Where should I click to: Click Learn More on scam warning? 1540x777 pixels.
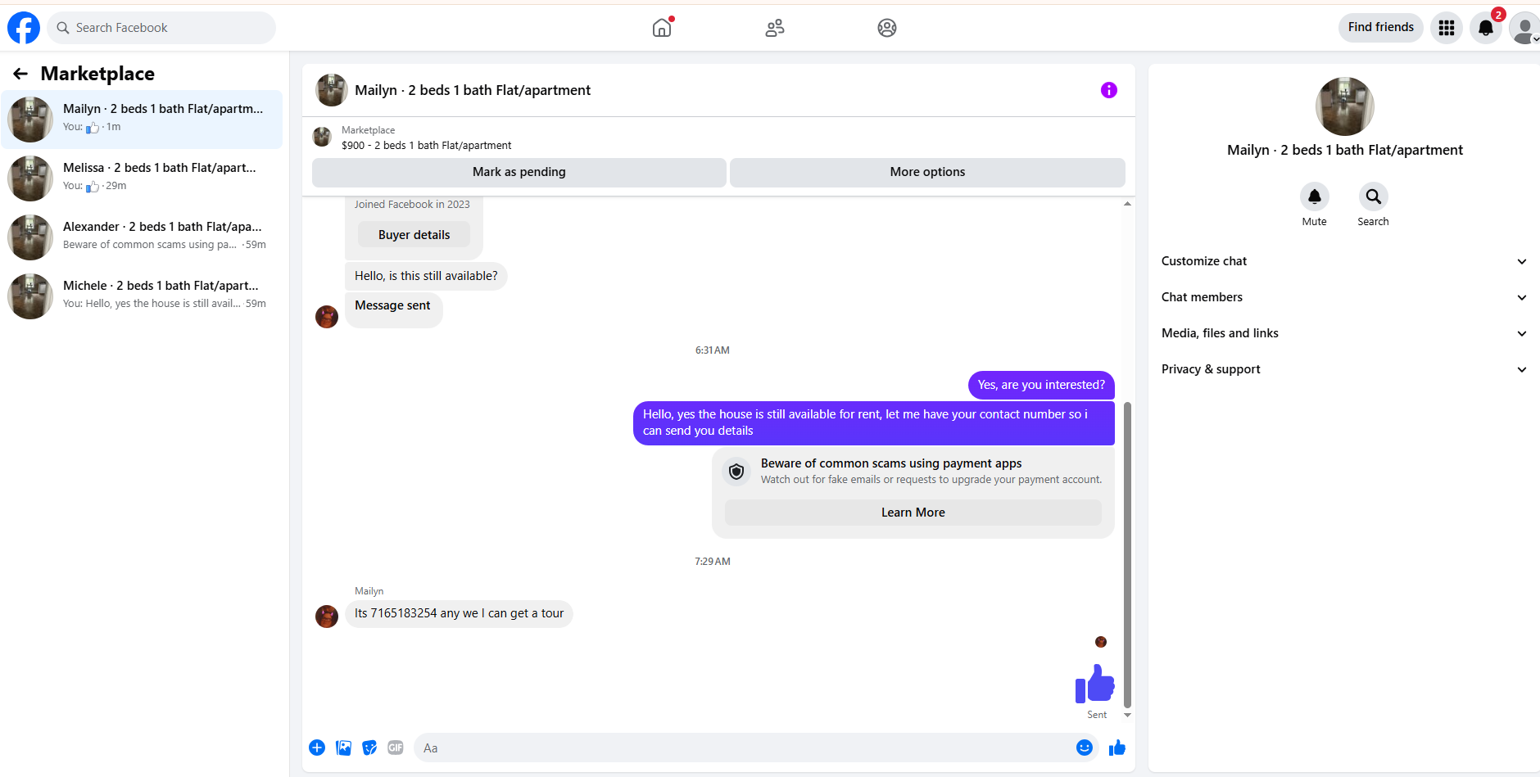(x=913, y=513)
